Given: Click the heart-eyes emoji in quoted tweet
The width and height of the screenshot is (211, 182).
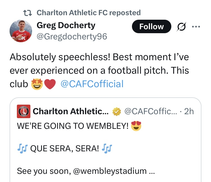Looking at the screenshot, I should (x=136, y=126).
